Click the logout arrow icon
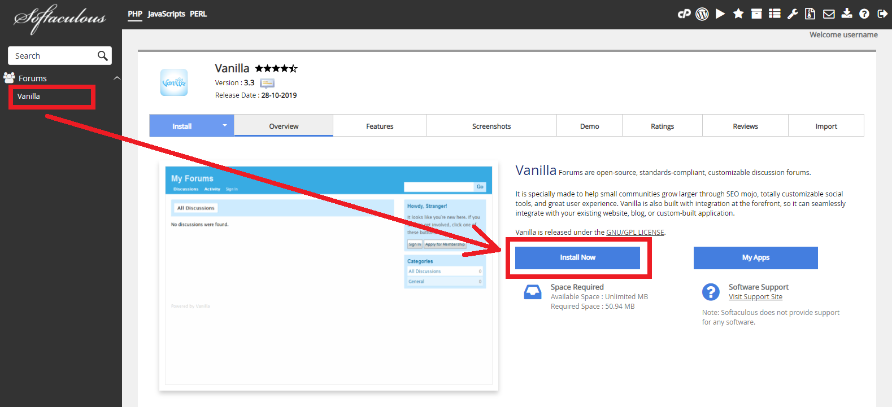The width and height of the screenshot is (892, 407). click(x=882, y=14)
